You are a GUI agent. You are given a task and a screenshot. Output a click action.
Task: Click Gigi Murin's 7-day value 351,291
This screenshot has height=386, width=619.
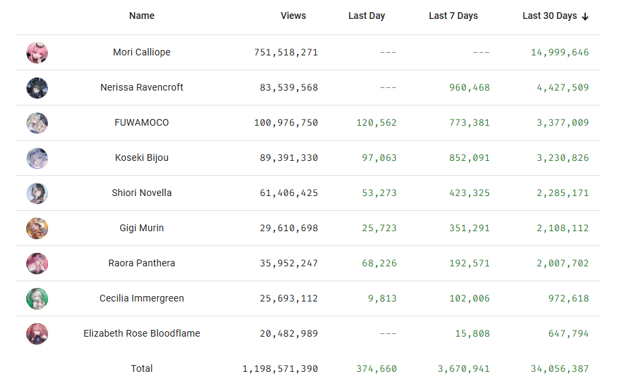point(469,228)
